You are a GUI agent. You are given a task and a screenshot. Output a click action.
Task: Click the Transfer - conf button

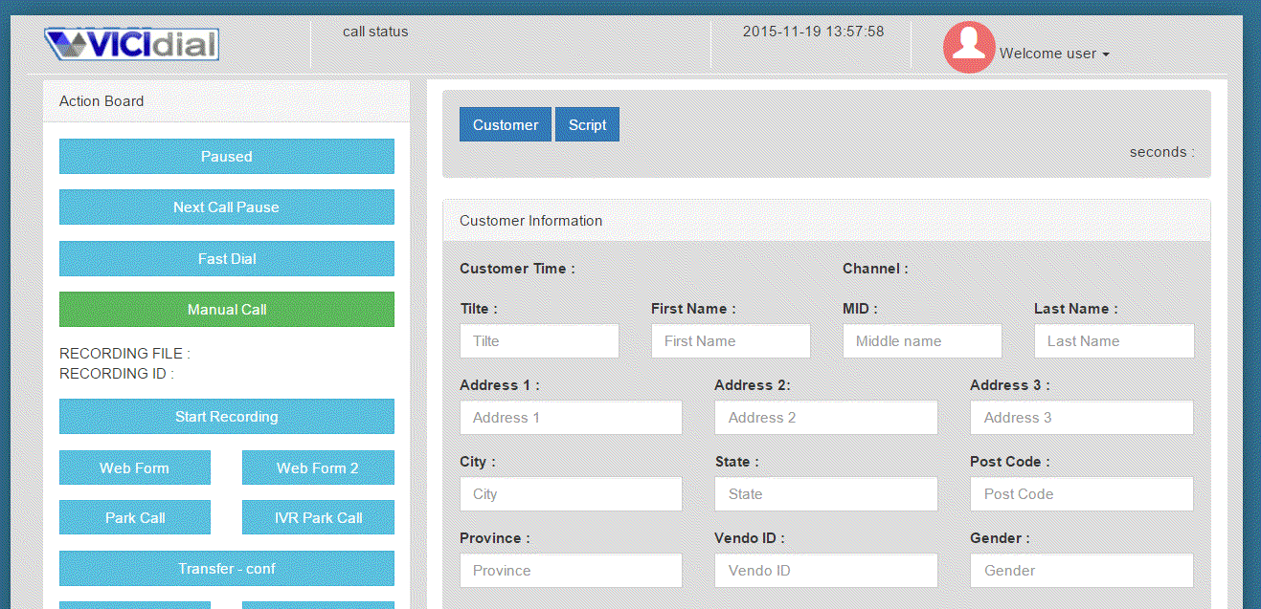tap(227, 569)
